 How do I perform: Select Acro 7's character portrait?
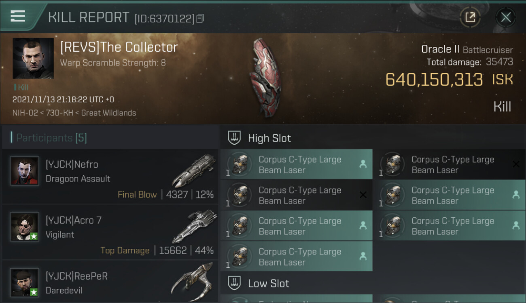(x=25, y=227)
